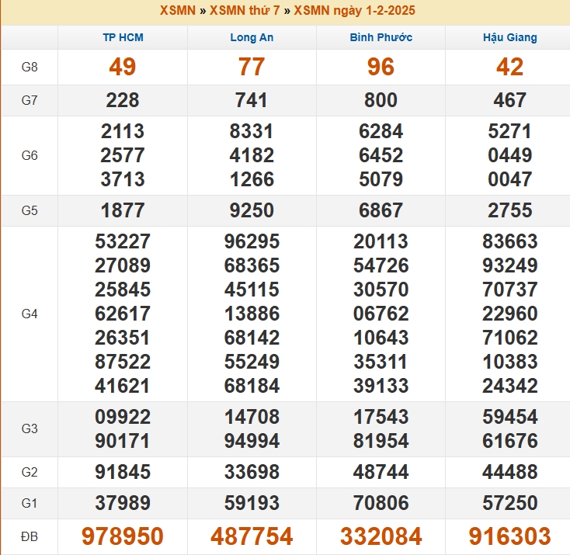
Task: Open the XSMN thứ 7 link
Action: coord(245,10)
